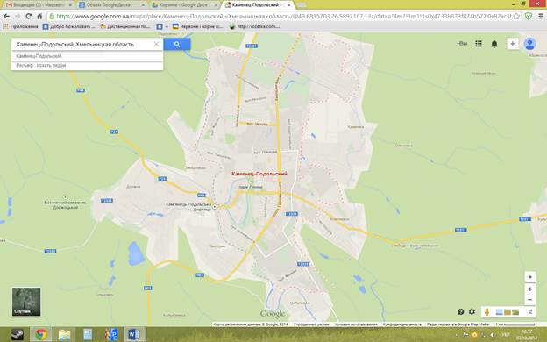547x342 pixels.
Task: Bookmark page with the star icon
Action: point(516,17)
